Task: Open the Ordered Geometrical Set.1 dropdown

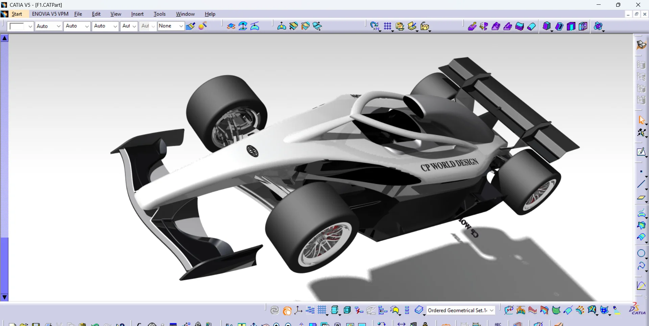Action: pyautogui.click(x=492, y=310)
